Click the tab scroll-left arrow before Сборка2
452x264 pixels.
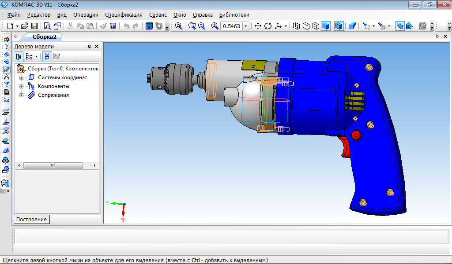15,37
